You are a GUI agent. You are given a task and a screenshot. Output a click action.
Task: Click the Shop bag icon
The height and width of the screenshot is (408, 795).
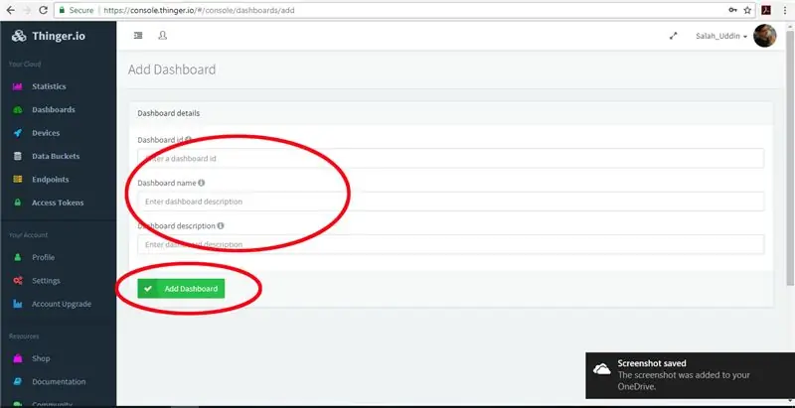tap(17, 359)
